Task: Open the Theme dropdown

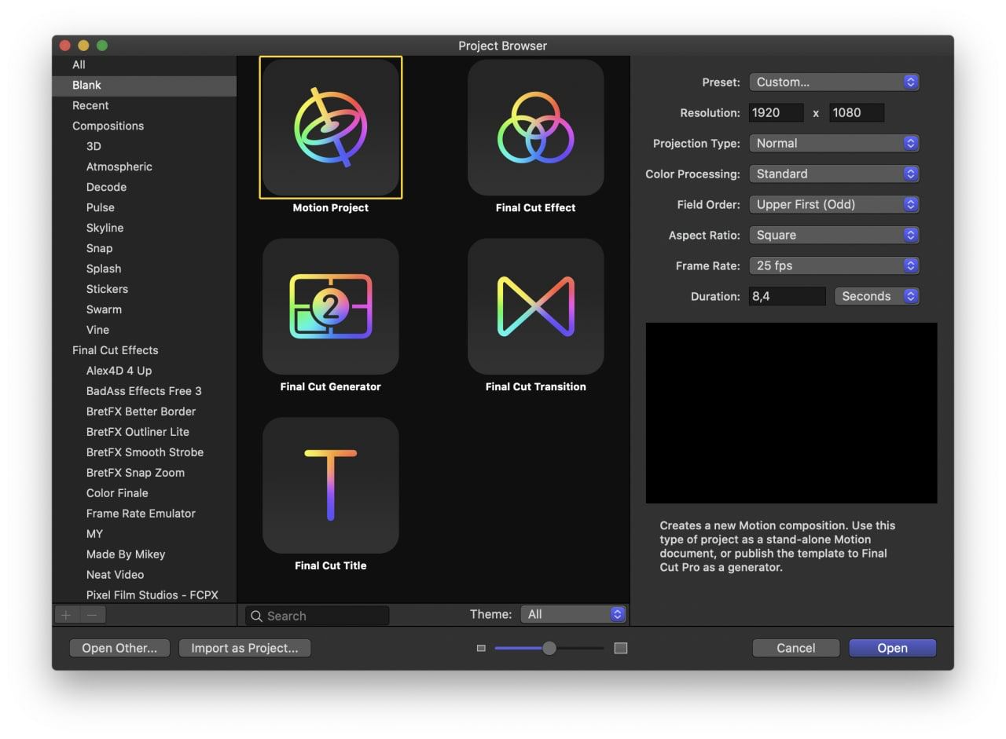Action: pos(573,614)
